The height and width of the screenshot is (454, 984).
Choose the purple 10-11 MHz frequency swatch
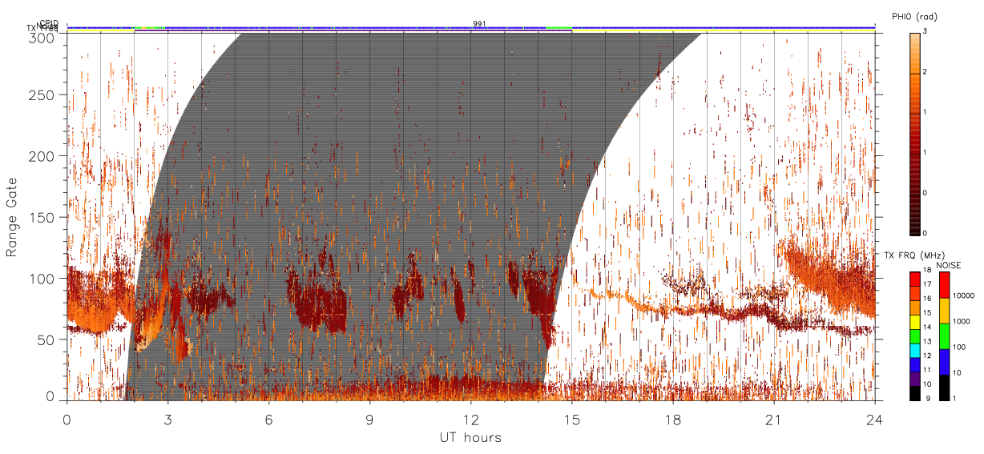coord(914,378)
